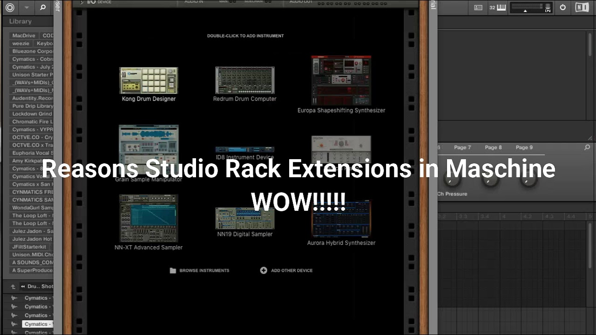Screen dimensions: 596x335
Task: Select the OCTVE.CO - Cry tag
Action: tap(32, 137)
